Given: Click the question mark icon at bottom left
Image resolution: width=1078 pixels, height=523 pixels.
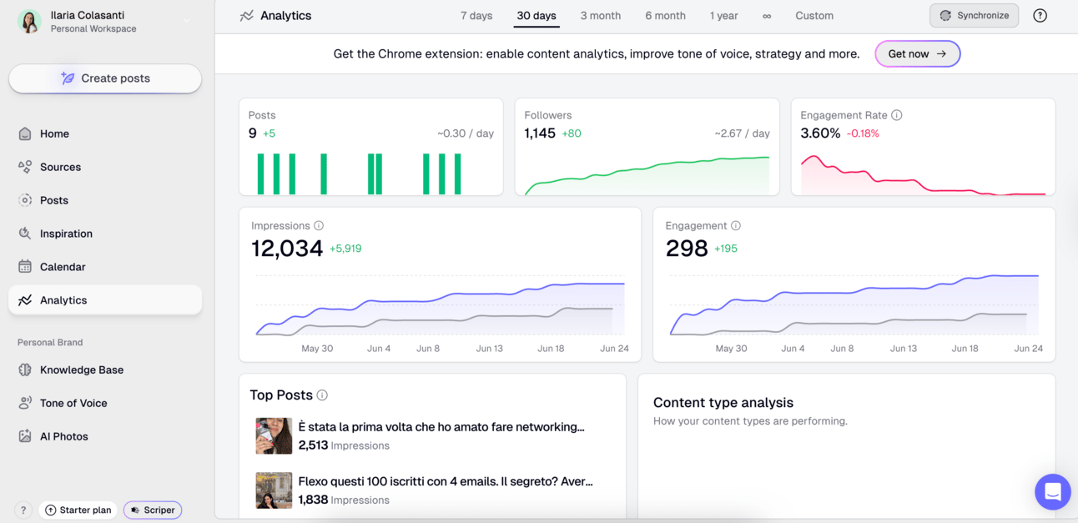Looking at the screenshot, I should click(23, 510).
